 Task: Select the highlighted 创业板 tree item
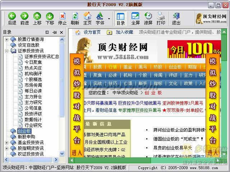click(24, 131)
